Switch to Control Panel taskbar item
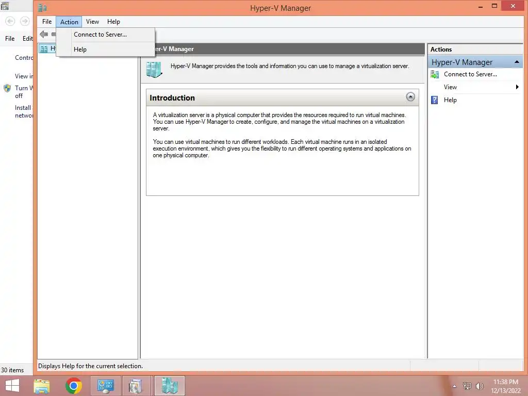The image size is (528, 396). (x=105, y=386)
